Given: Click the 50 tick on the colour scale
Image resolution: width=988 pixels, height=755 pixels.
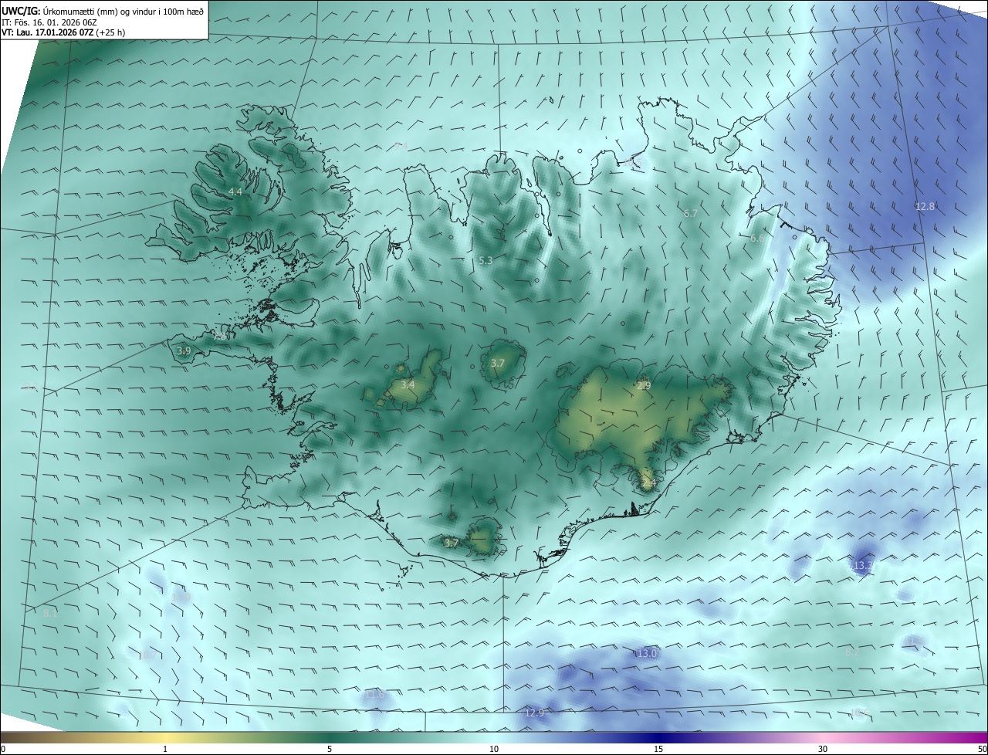Looking at the screenshot, I should (982, 749).
